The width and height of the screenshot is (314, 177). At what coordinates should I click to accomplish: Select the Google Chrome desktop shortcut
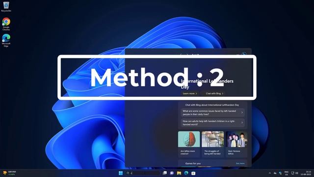click(6, 24)
